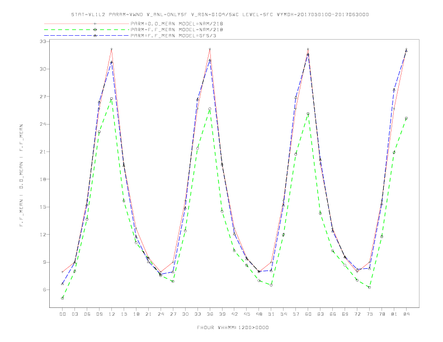Select legend entry PARM=F.F_MEAN MODEL=GFS/3

point(173,36)
